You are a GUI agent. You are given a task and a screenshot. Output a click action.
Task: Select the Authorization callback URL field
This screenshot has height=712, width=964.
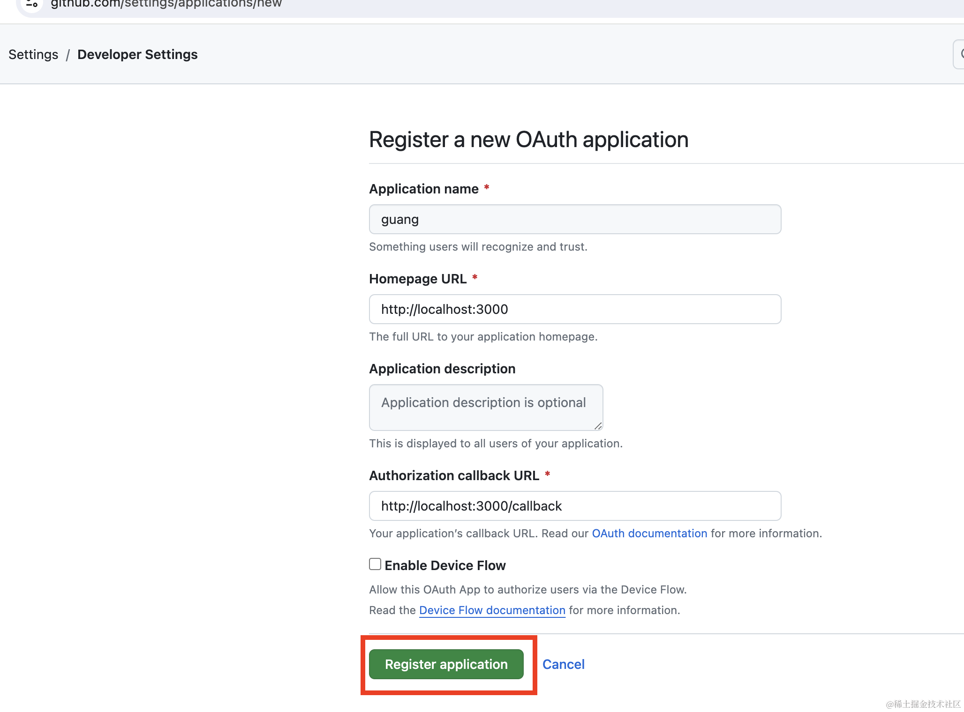point(575,506)
